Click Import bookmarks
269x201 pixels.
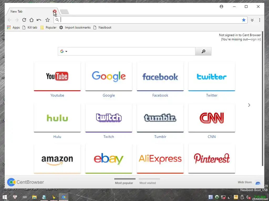coord(75,27)
